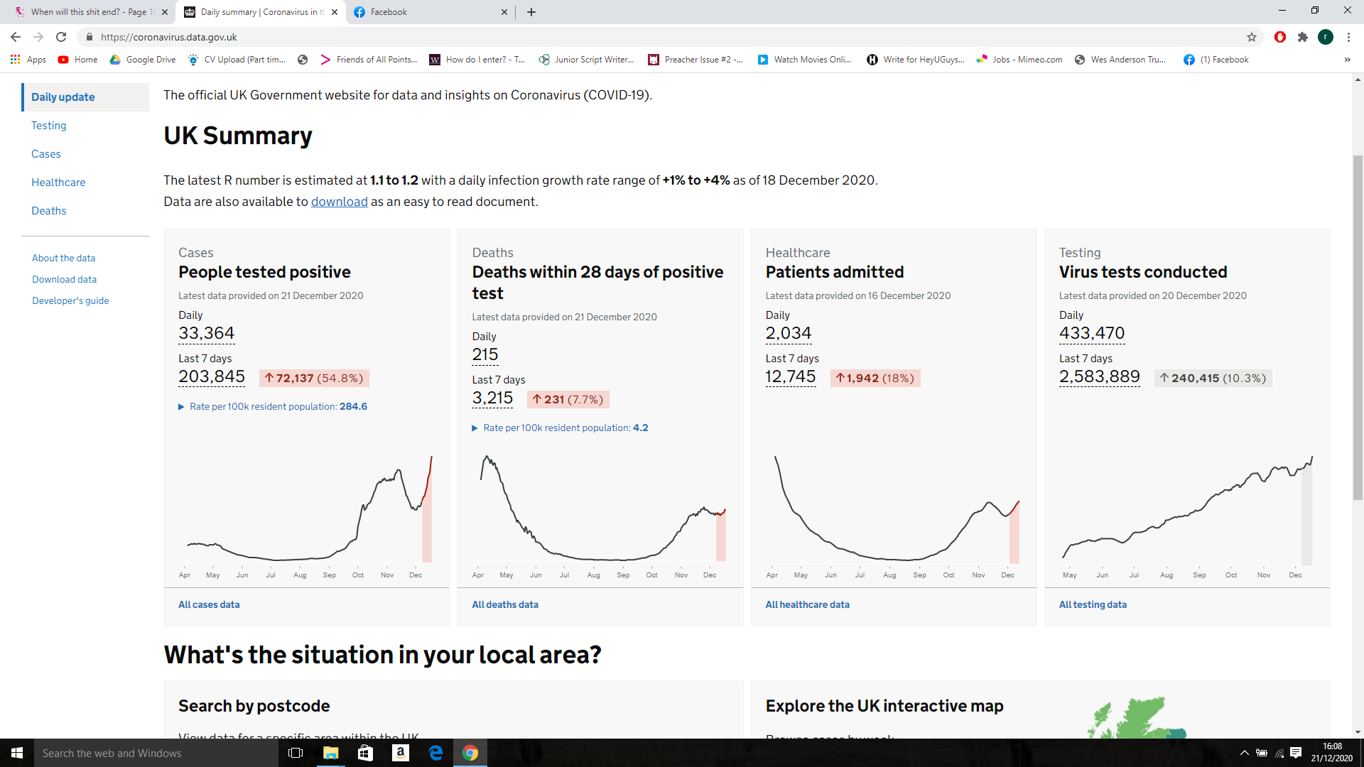This screenshot has height=767, width=1364.
Task: Open the File Explorer taskbar icon
Action: tap(331, 753)
